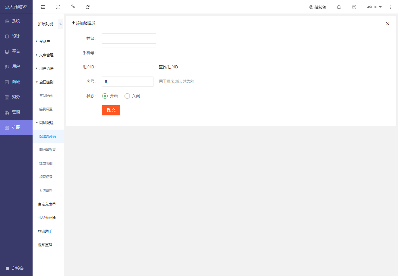Open 自定义表单 menu item
The height and width of the screenshot is (276, 398).
point(48,204)
